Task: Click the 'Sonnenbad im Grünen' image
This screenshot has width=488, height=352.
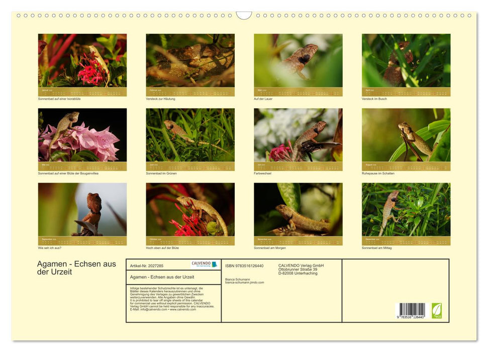Action: pyautogui.click(x=190, y=136)
